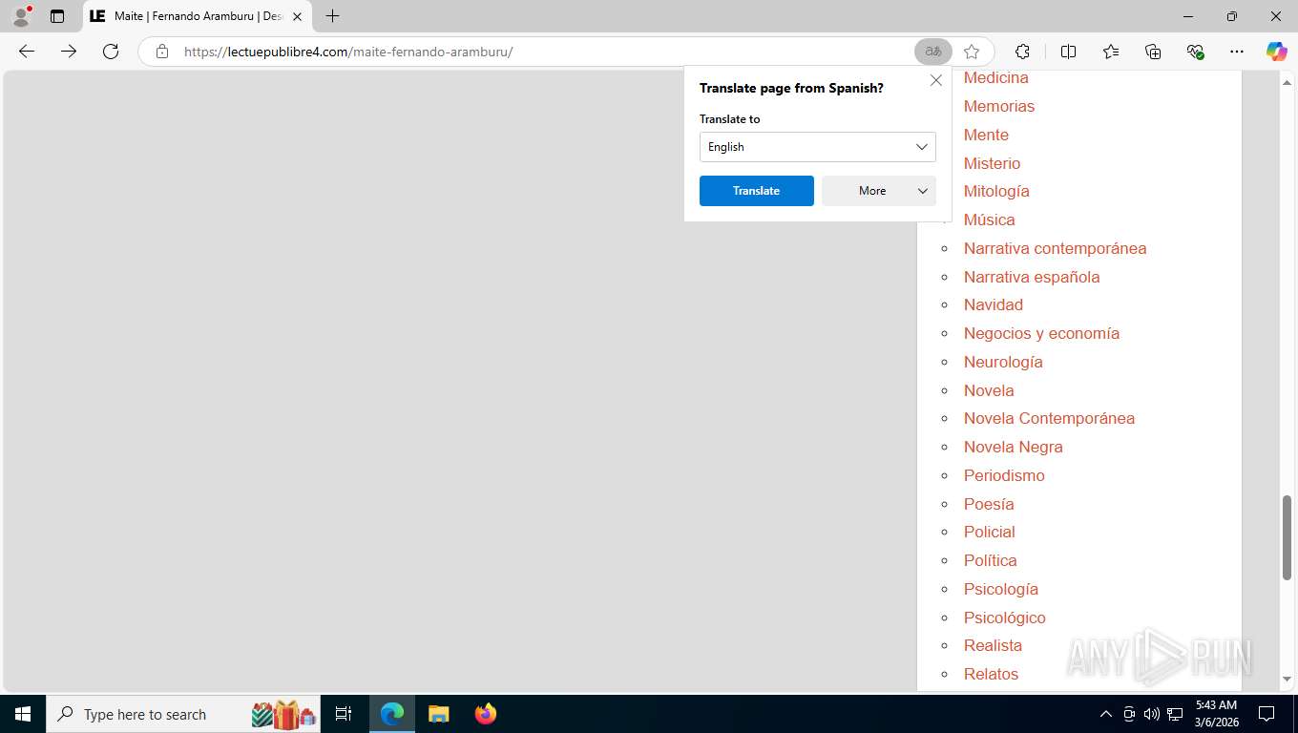Open the Novela category link

point(989,390)
